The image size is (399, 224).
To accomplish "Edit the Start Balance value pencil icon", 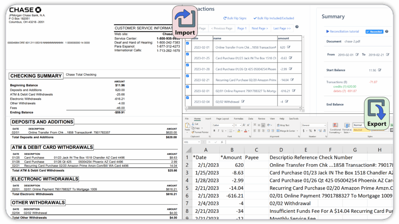I will (380, 70).
